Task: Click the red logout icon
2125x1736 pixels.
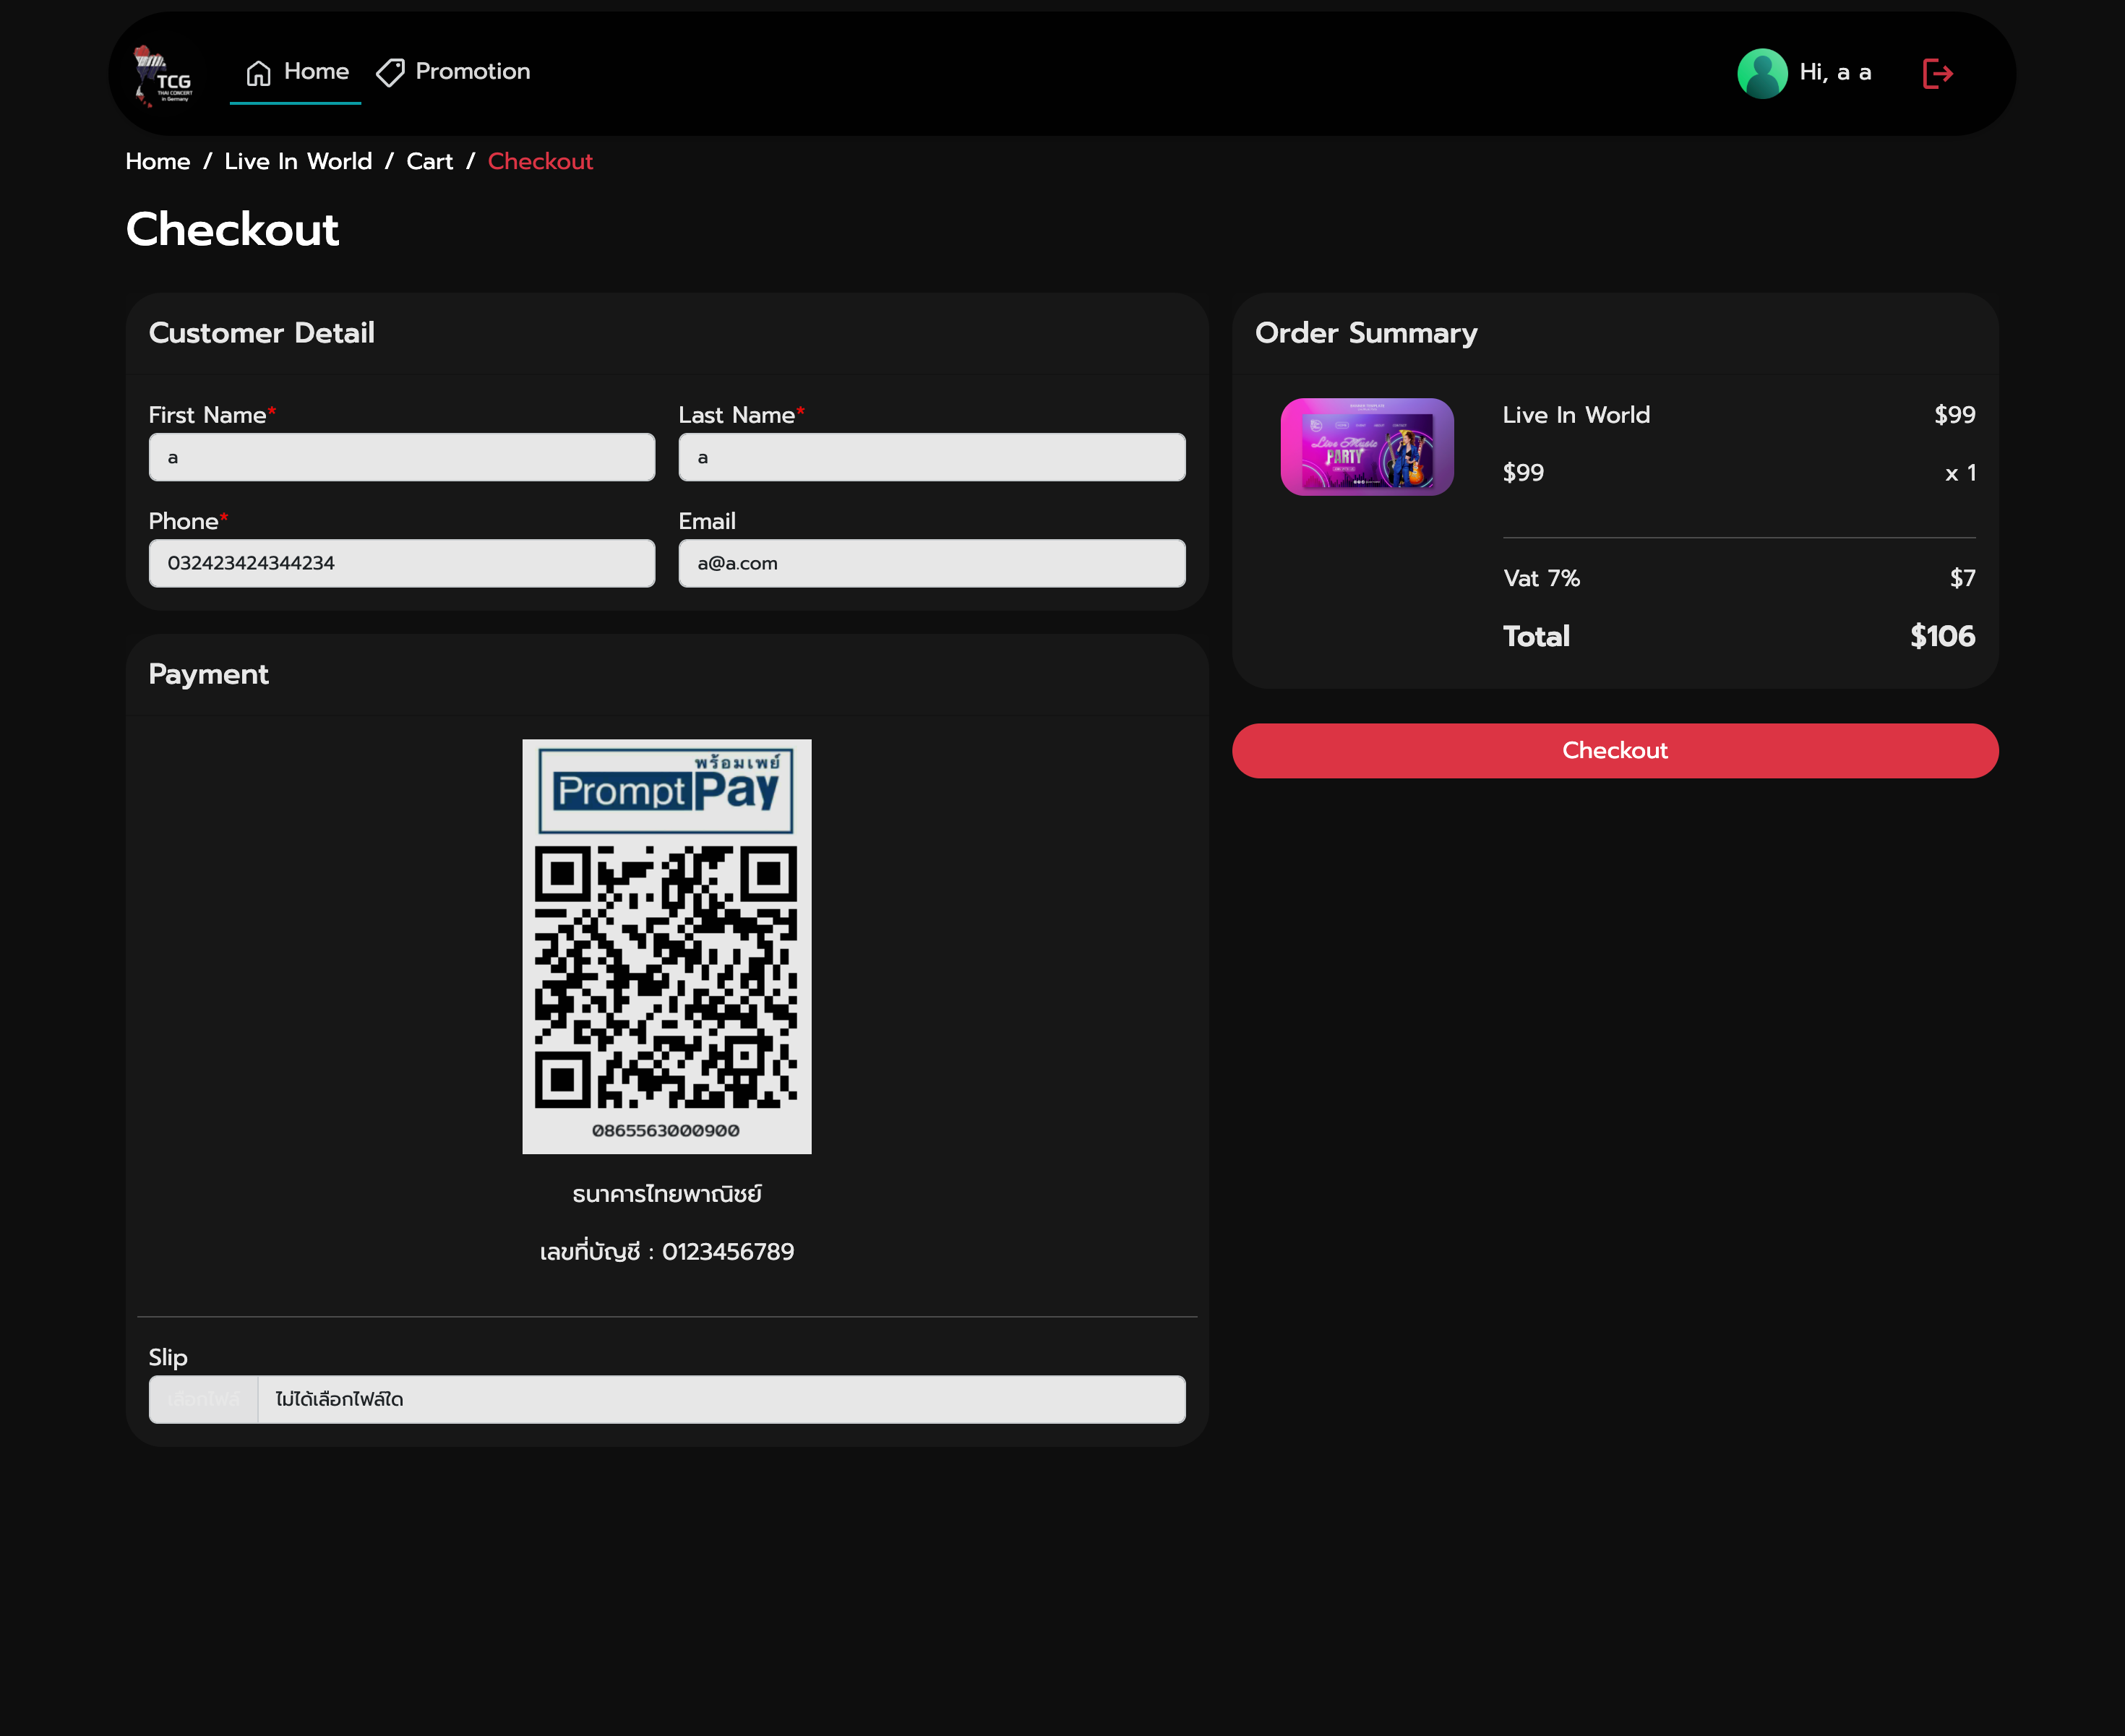Action: 1937,73
